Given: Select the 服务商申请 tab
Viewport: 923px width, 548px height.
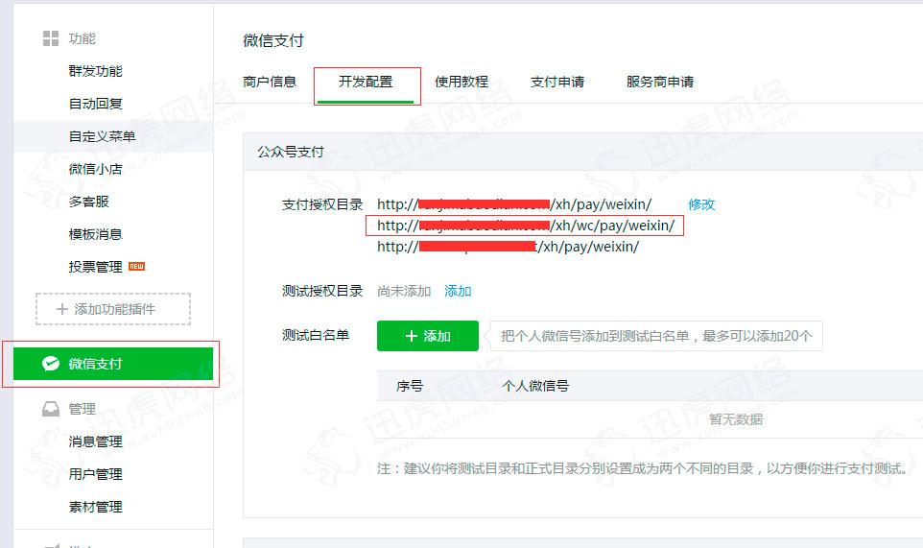Looking at the screenshot, I should click(660, 82).
